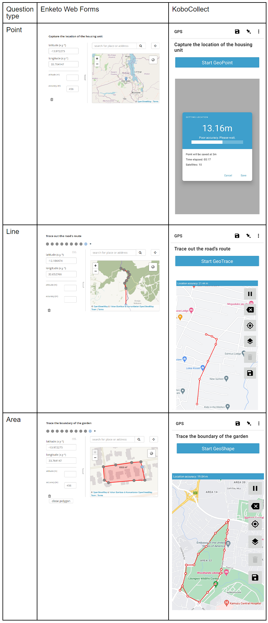Open globe layer switcher on Malawi map
Screen dimensions: 268x623
click(x=153, y=60)
